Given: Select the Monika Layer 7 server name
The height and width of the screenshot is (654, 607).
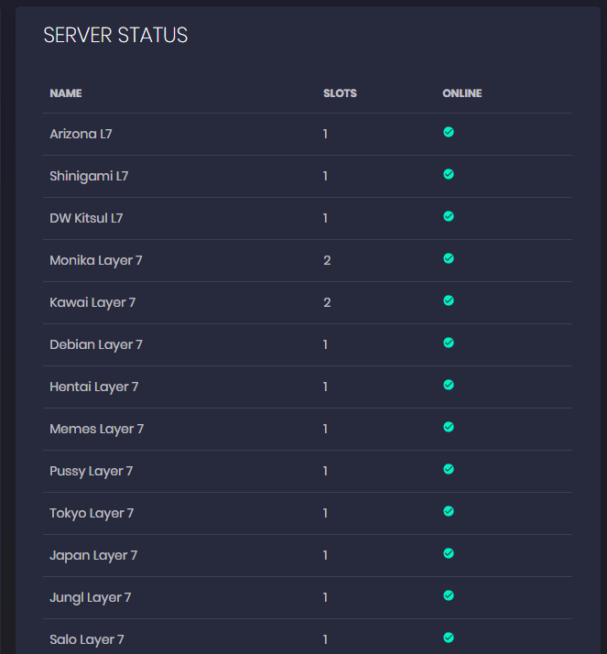Looking at the screenshot, I should tap(96, 260).
